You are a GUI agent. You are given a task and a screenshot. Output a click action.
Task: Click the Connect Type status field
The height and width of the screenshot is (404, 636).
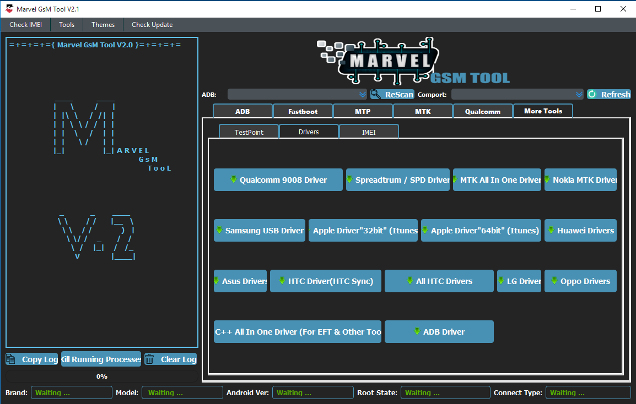tap(588, 392)
